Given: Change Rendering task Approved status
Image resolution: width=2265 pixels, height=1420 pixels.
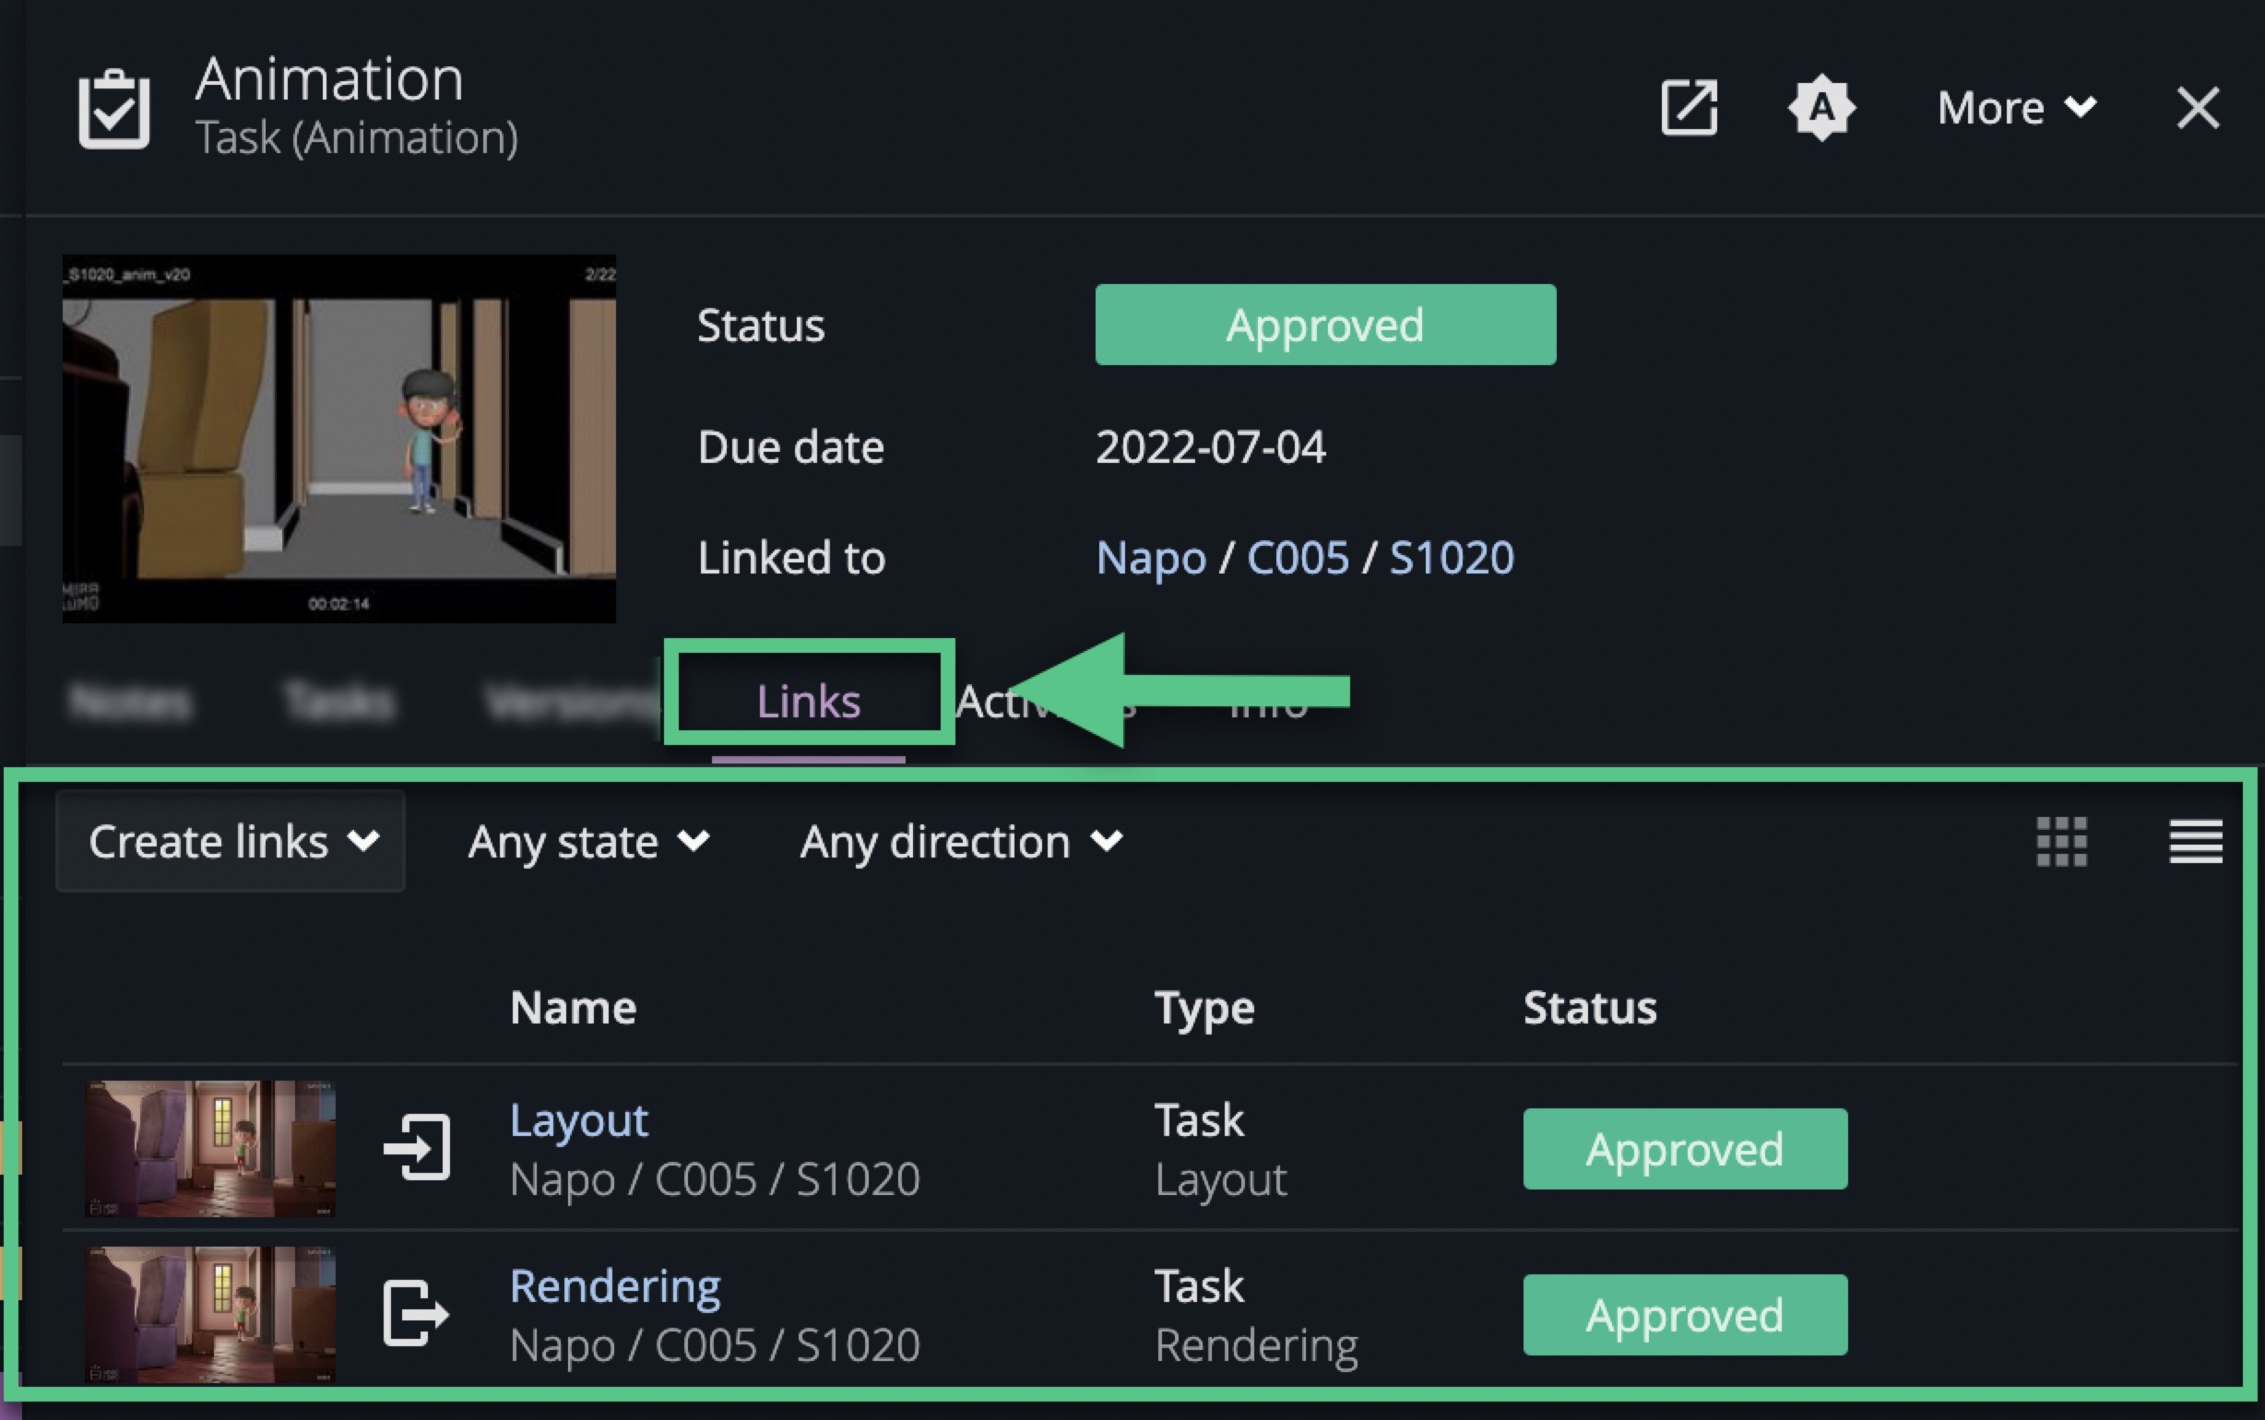Looking at the screenshot, I should click(x=1685, y=1315).
